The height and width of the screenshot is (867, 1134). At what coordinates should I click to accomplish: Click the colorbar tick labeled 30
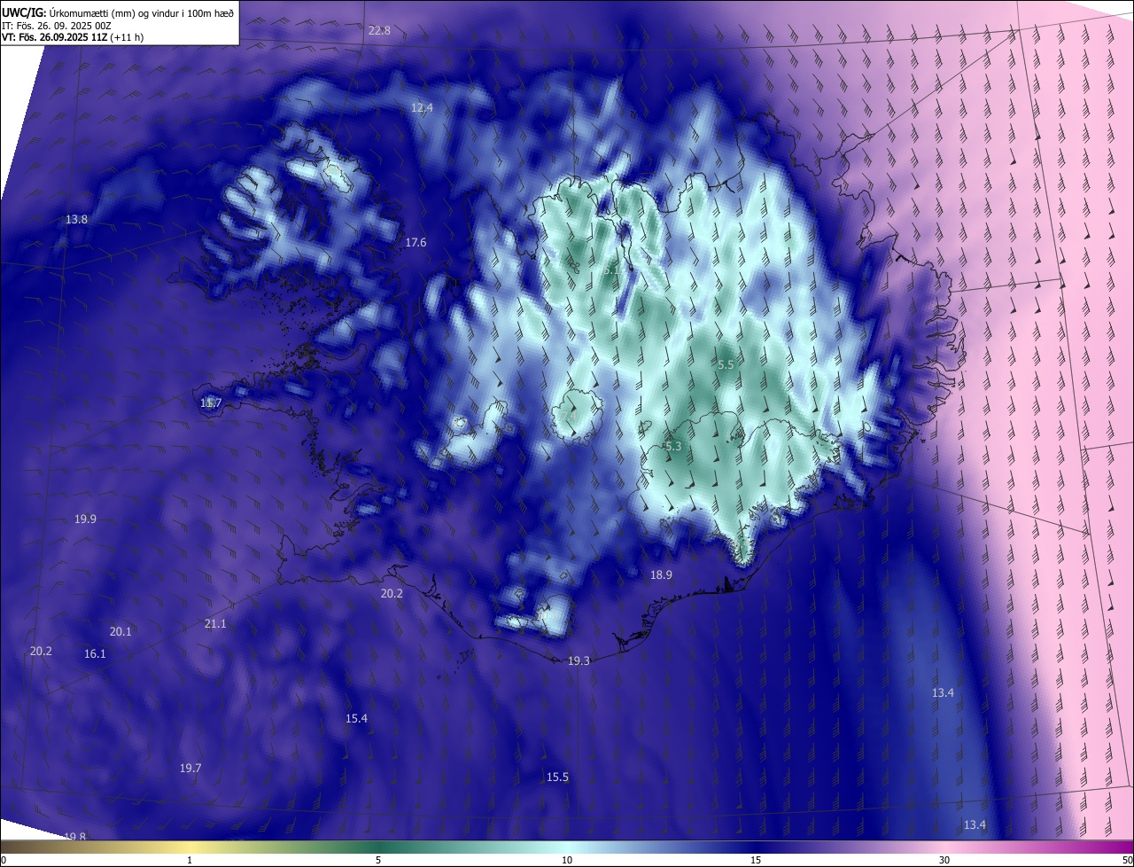pos(944,860)
